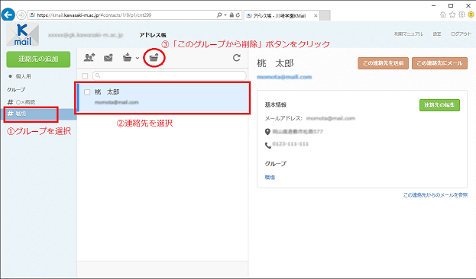Open 利用マニュアル link
The image size is (476, 279).
tap(409, 34)
